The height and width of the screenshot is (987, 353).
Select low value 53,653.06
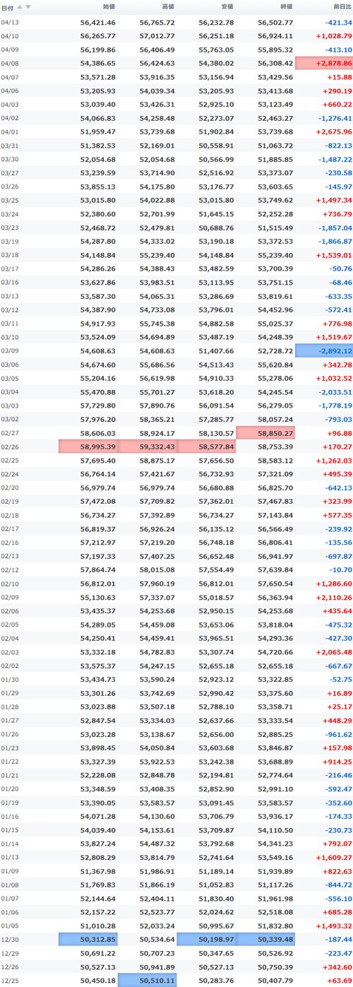point(216,625)
